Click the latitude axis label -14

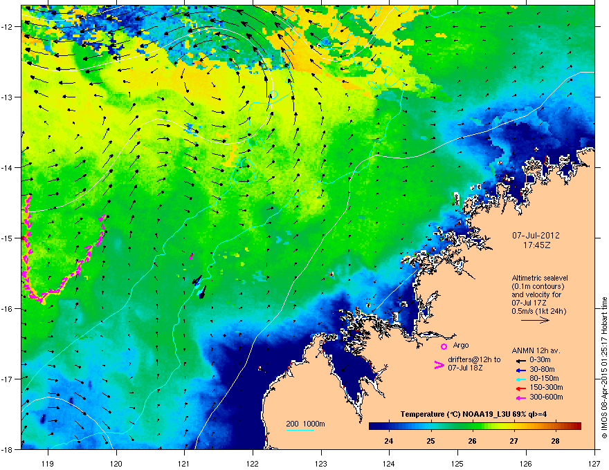tap(8, 167)
